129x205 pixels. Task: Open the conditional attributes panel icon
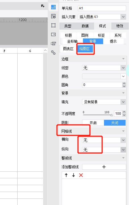pos(53,43)
